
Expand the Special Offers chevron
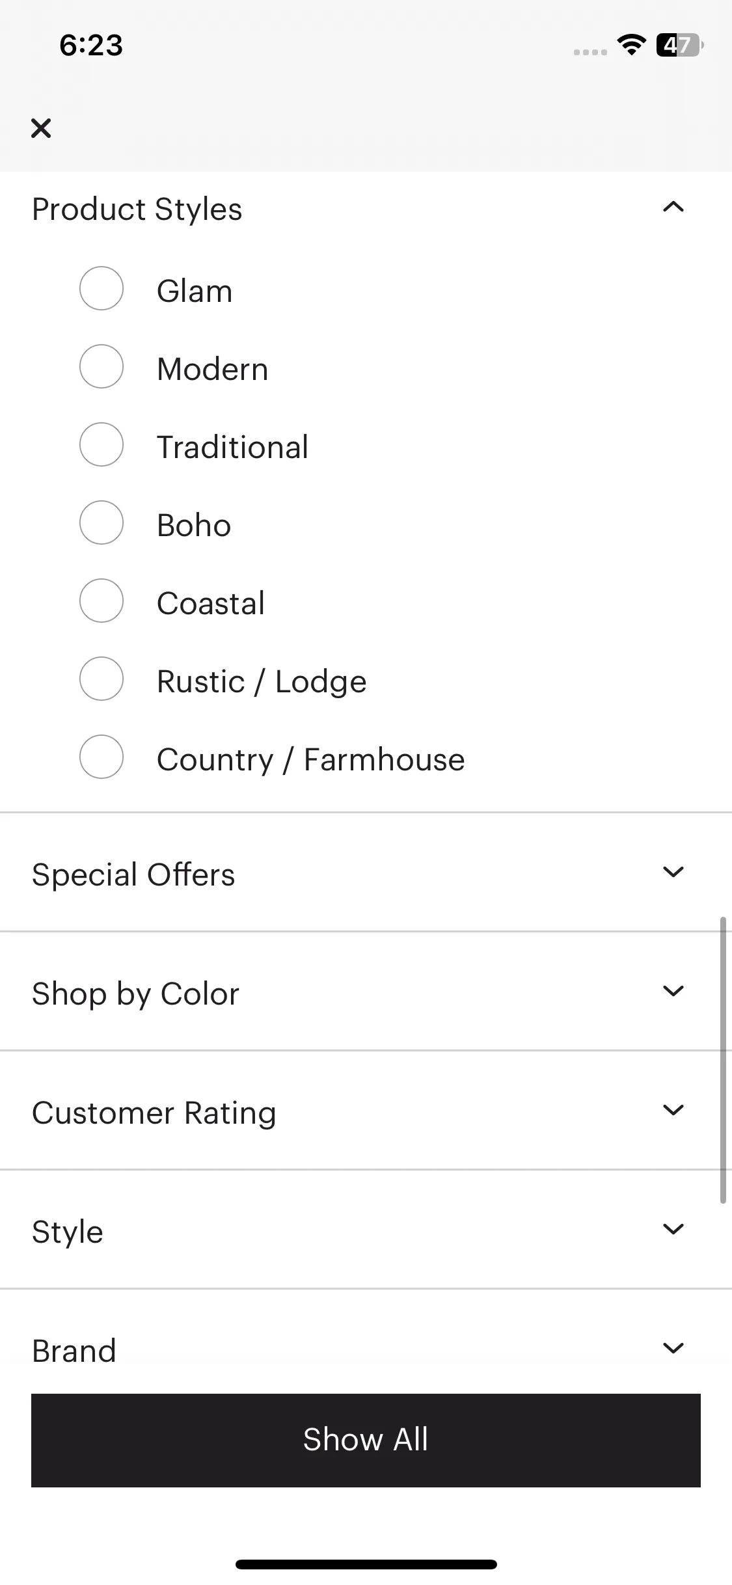coord(673,872)
